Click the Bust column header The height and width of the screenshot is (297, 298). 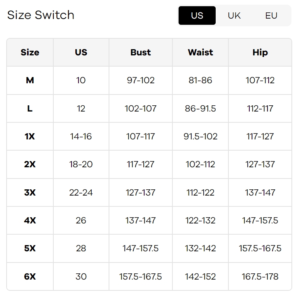(141, 52)
